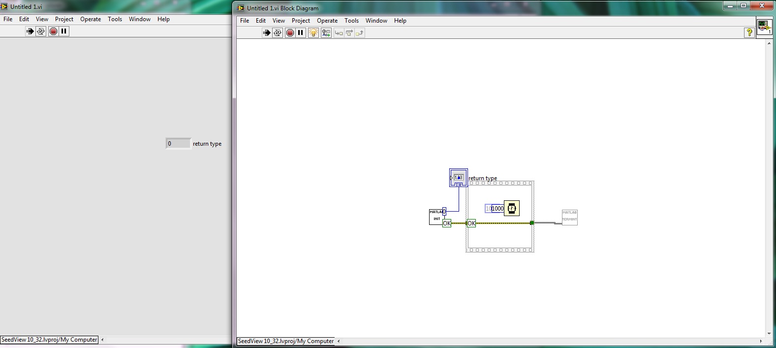Maximize the Block Diagram window
Screen dimensions: 776x348
(x=744, y=6)
